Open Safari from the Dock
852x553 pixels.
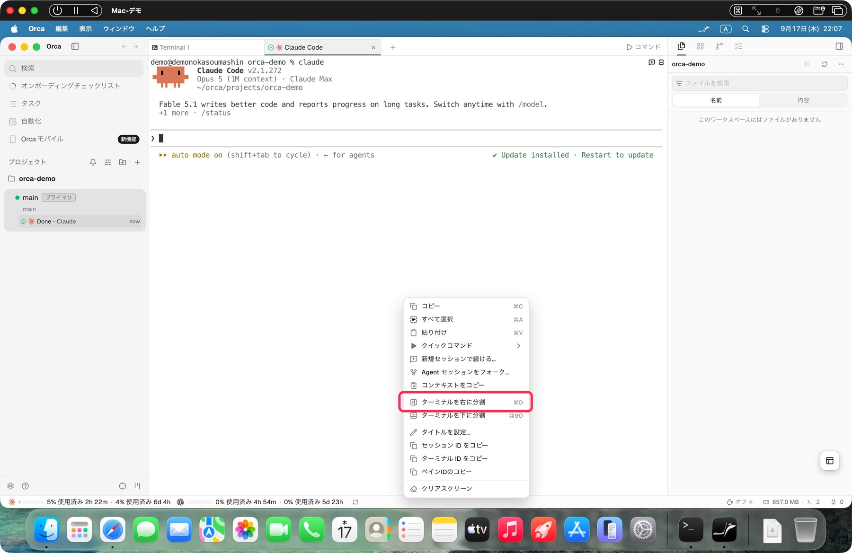[113, 530]
